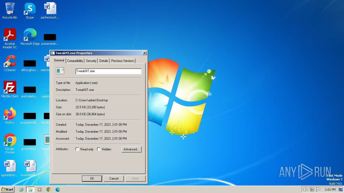Open the Acrobat Reader DC shortcut
344x193 pixels.
coord(10,38)
